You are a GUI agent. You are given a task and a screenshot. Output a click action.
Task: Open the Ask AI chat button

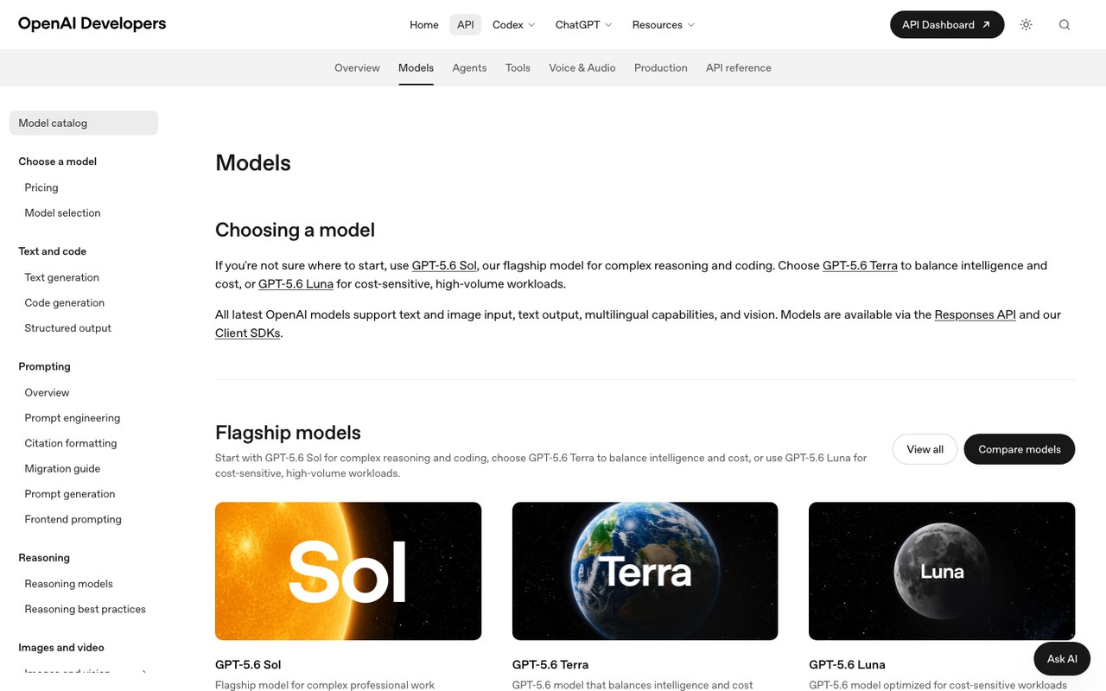[1062, 659]
